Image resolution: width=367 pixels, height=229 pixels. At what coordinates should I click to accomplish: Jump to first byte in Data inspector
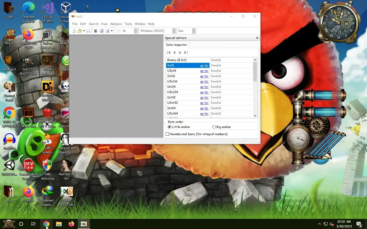(x=168, y=52)
